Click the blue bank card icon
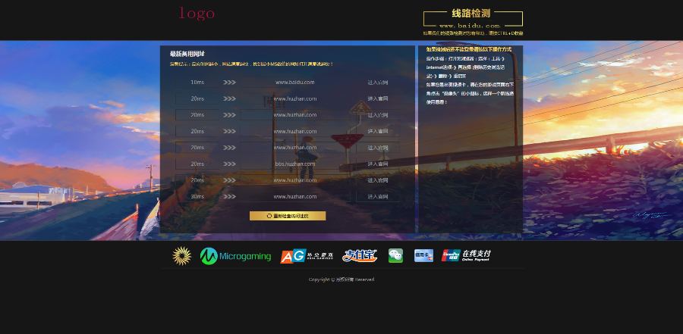The width and height of the screenshot is (683, 334). click(x=423, y=256)
